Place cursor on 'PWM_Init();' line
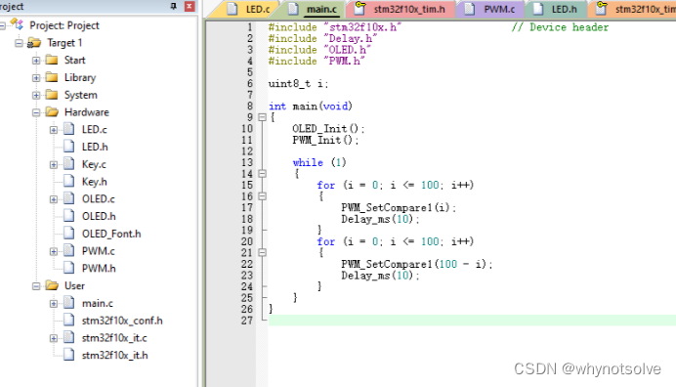This screenshot has width=676, height=387. pyautogui.click(x=325, y=140)
